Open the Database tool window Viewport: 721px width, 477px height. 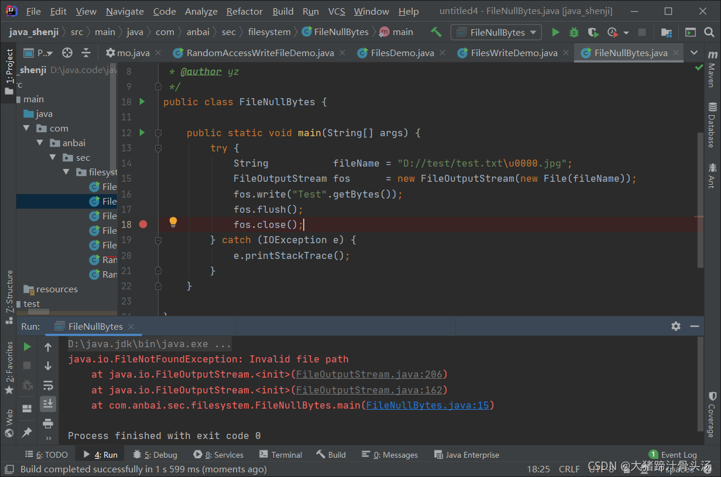[x=712, y=125]
